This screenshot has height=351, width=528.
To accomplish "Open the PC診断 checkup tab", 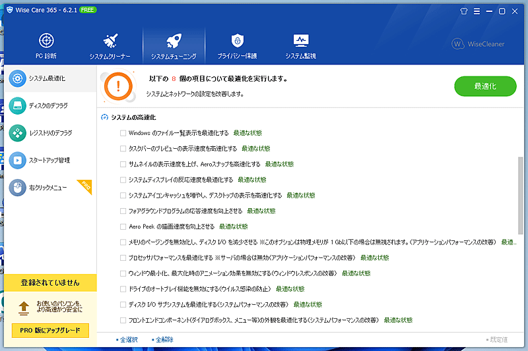I will pos(46,45).
